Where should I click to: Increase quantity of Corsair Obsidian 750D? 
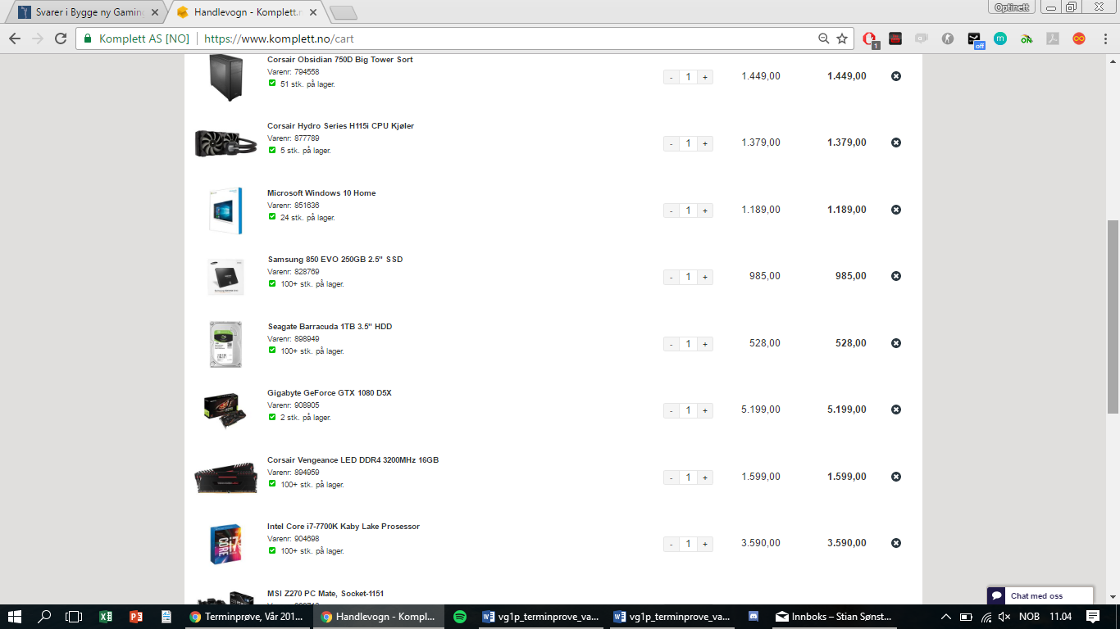(705, 77)
